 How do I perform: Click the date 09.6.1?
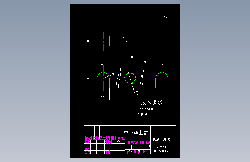[x=121, y=141]
